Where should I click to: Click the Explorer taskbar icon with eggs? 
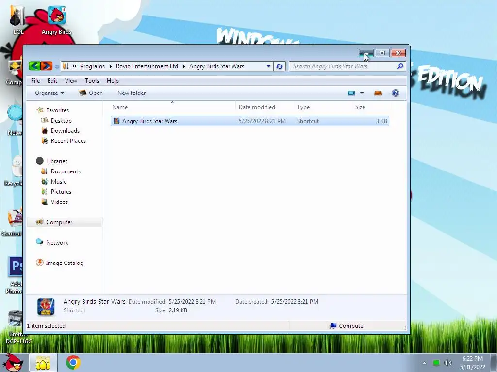tap(43, 362)
